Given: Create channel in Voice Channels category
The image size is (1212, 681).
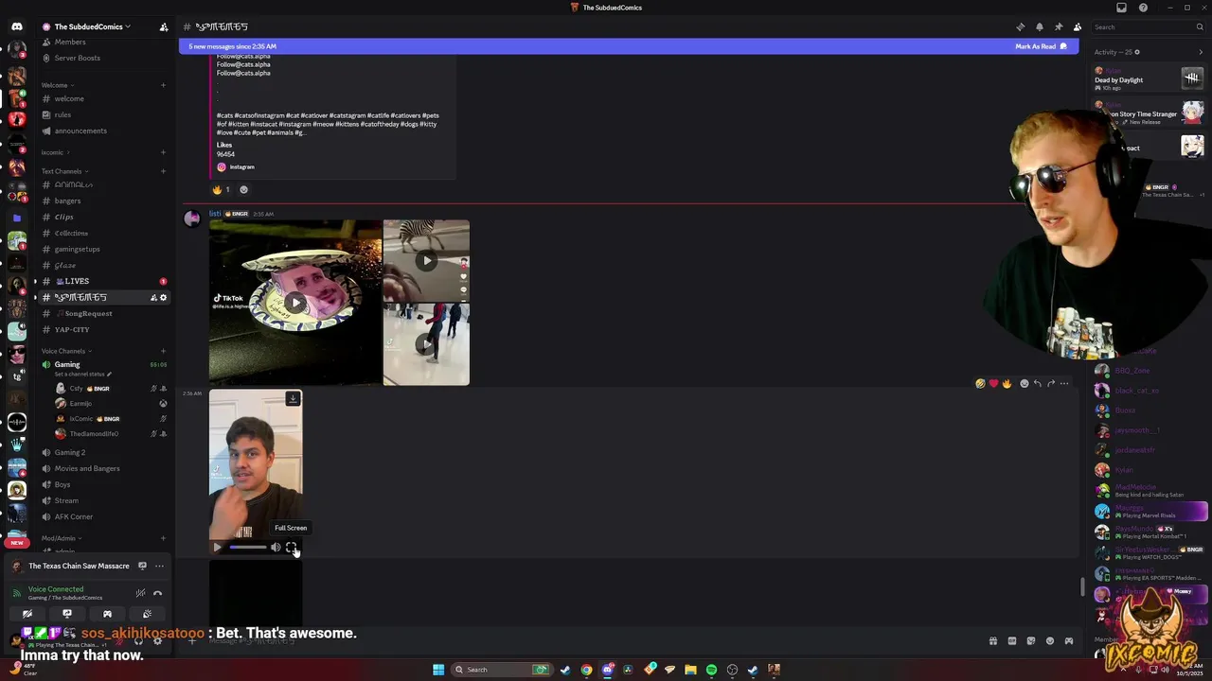Looking at the screenshot, I should 163,351.
